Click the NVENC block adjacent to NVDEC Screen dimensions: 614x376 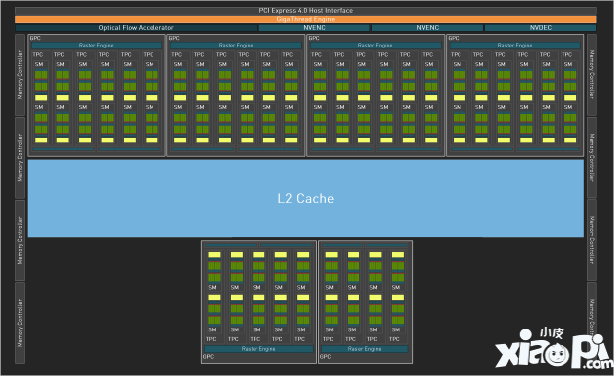coord(428,28)
